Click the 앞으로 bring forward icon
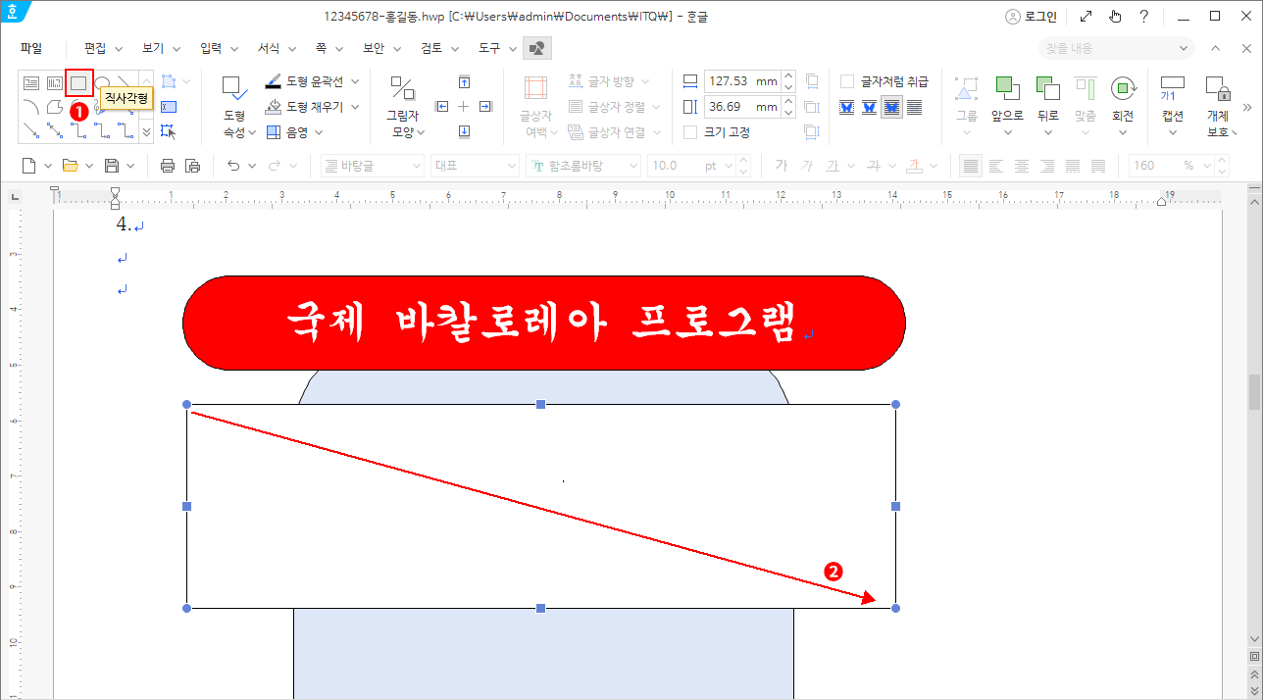 (1007, 88)
